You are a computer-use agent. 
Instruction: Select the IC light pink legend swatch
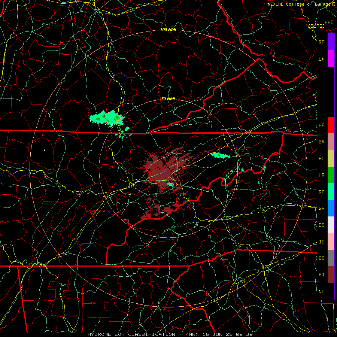pos(331,242)
